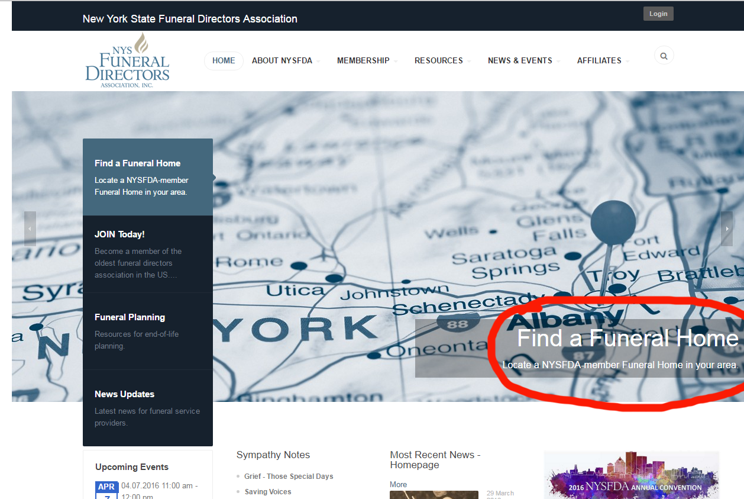Expand MEMBERSHIP dropdown arrow
Image resolution: width=744 pixels, height=499 pixels.
click(x=396, y=61)
